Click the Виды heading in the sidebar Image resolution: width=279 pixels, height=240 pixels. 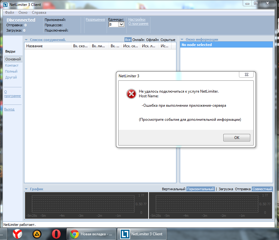pos(10,51)
